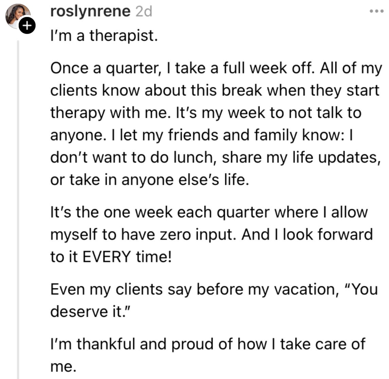The width and height of the screenshot is (389, 379).
Task: Click the "I'm a therapist." opening line
Action: pos(104,36)
